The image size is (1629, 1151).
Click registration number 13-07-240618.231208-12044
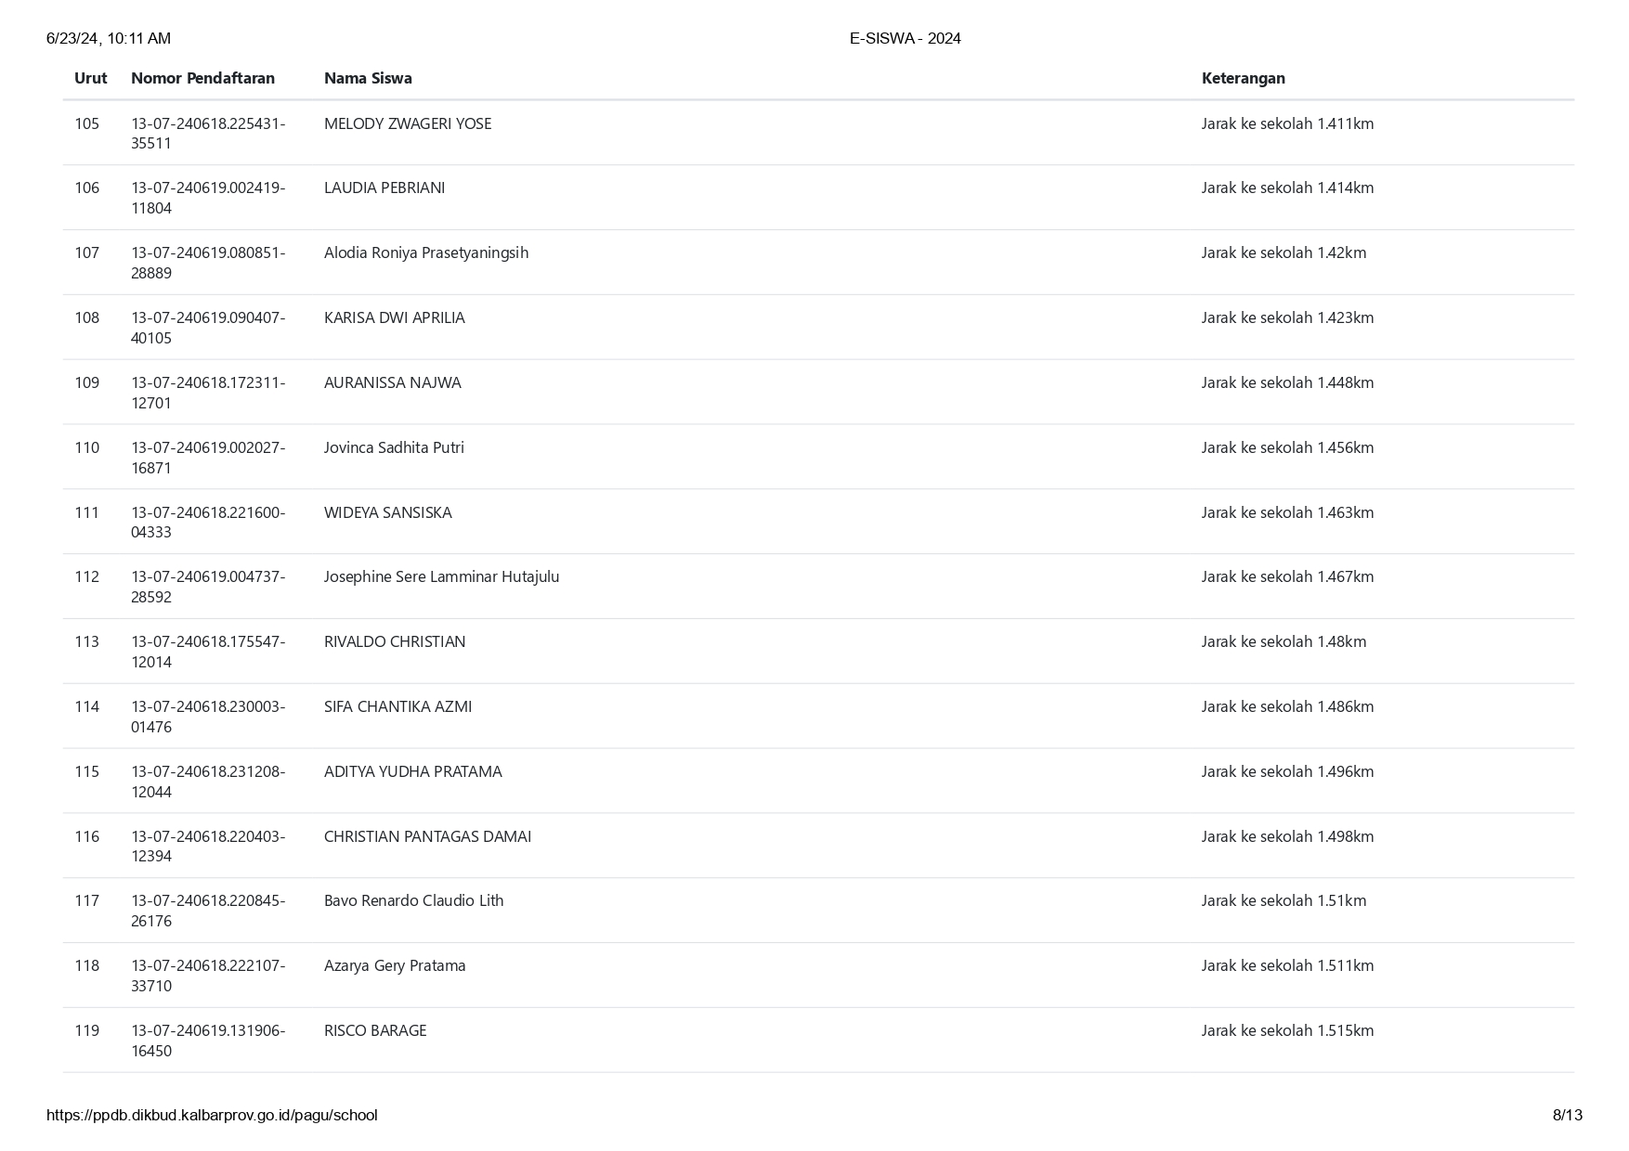[x=208, y=782]
